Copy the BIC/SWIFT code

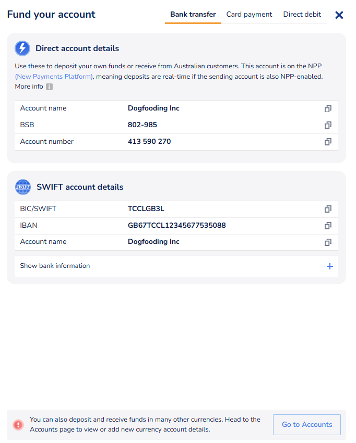click(328, 209)
